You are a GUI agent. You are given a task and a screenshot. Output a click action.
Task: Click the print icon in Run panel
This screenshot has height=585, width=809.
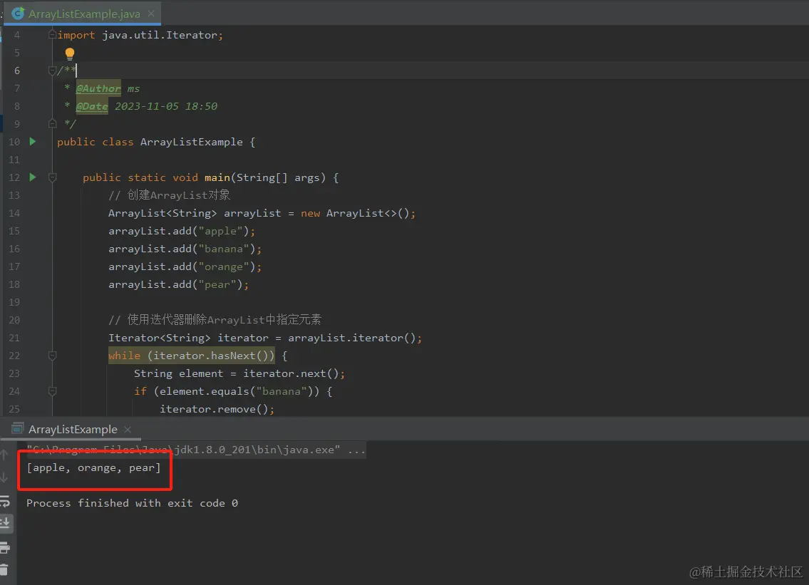click(x=5, y=547)
